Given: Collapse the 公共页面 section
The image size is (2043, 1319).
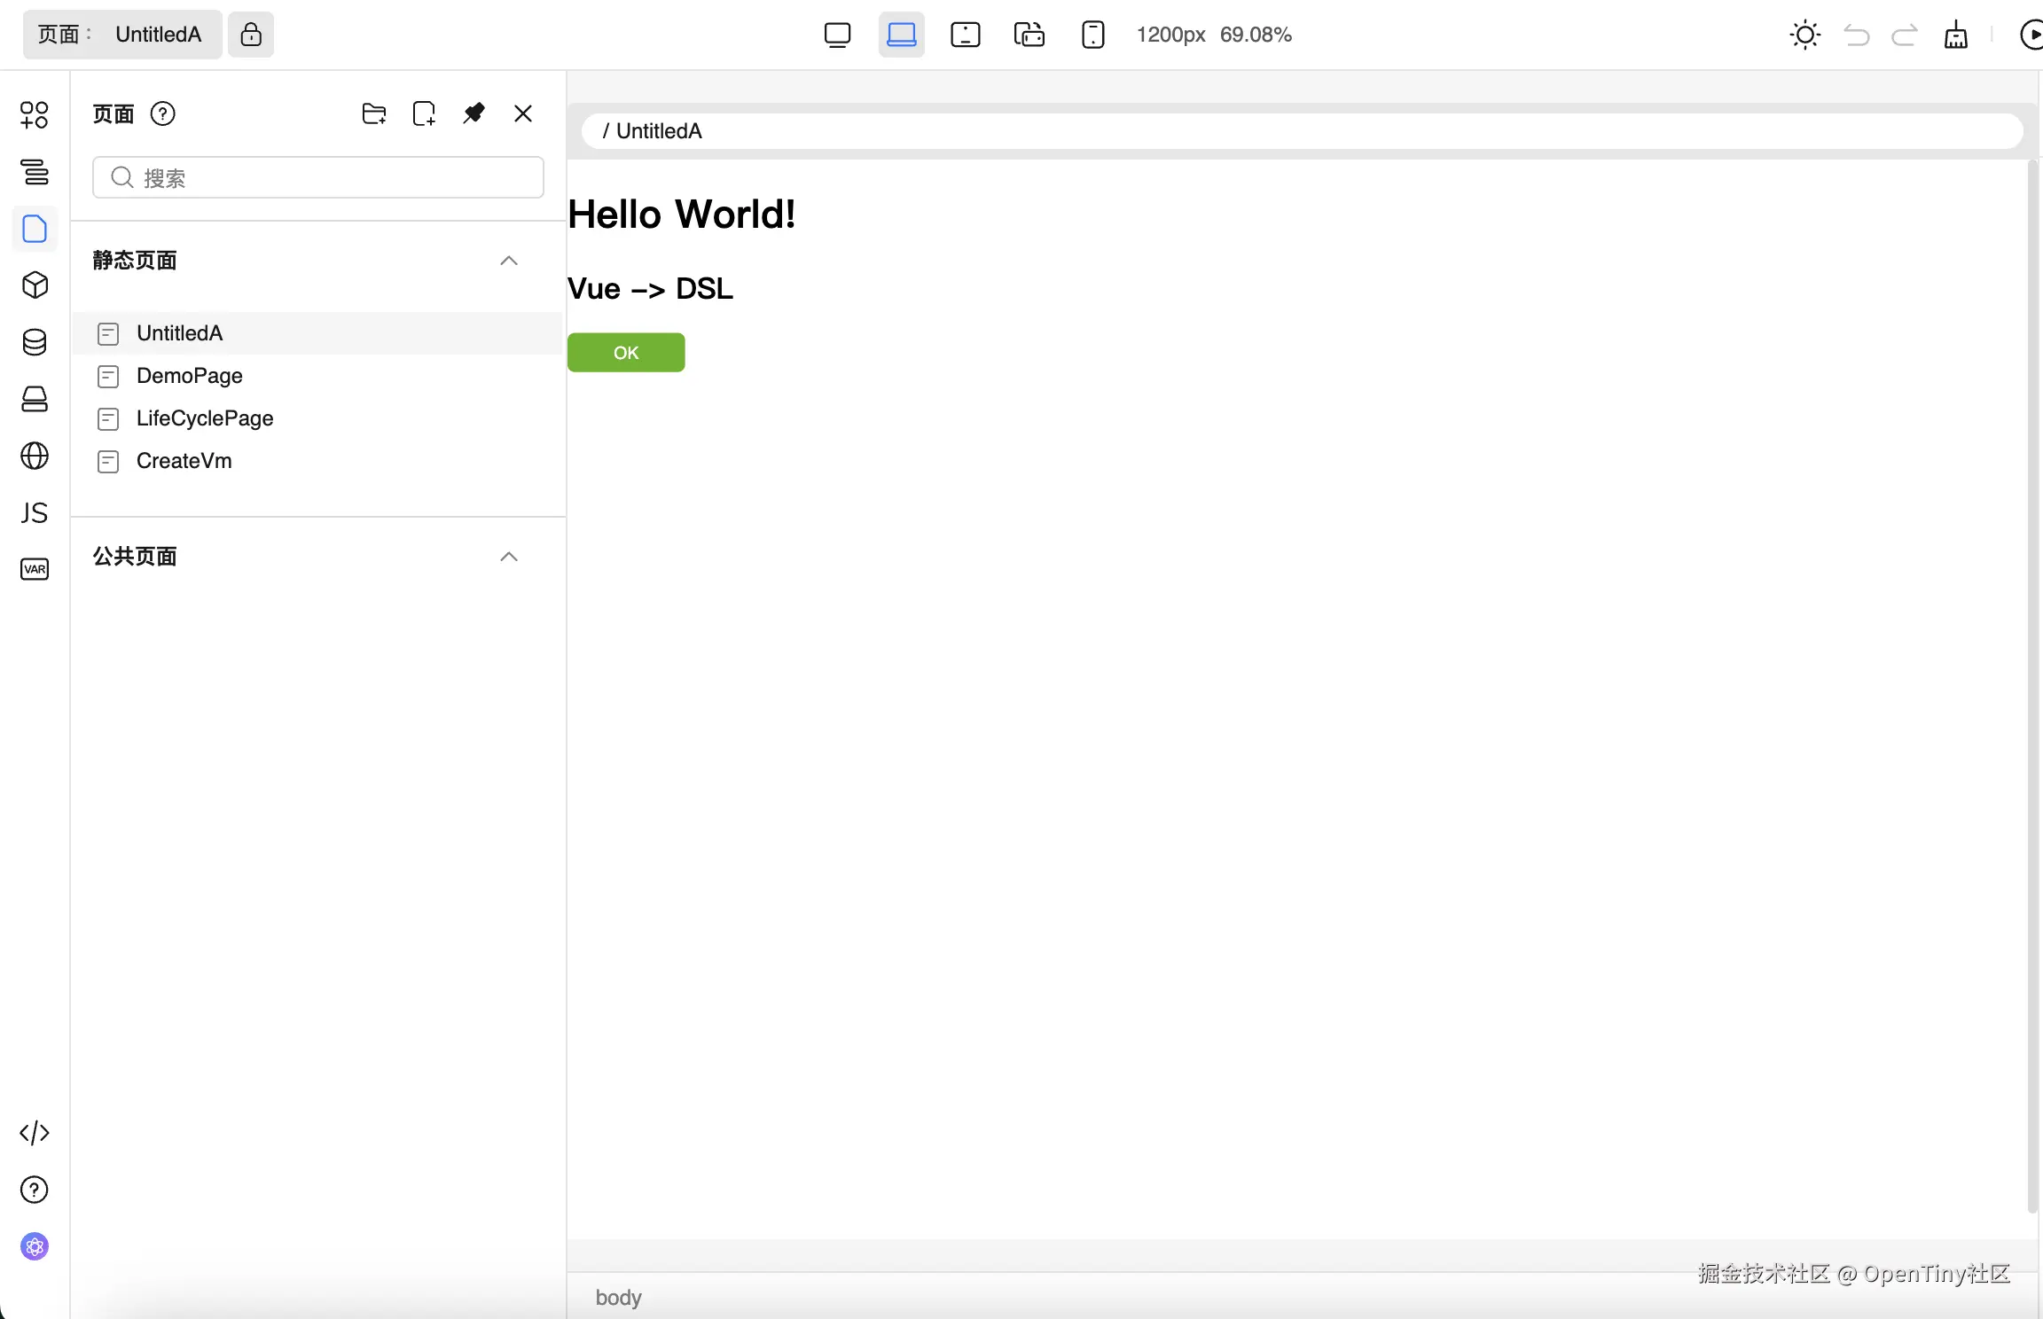Looking at the screenshot, I should [508, 557].
